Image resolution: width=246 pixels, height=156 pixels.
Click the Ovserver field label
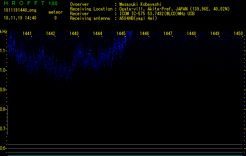79,4
